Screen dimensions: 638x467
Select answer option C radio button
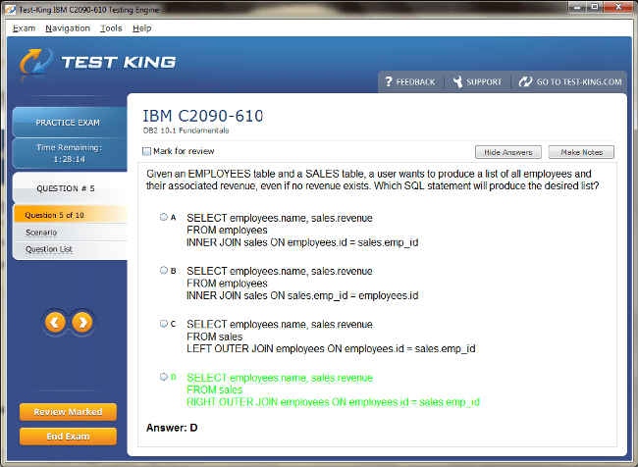(x=164, y=324)
